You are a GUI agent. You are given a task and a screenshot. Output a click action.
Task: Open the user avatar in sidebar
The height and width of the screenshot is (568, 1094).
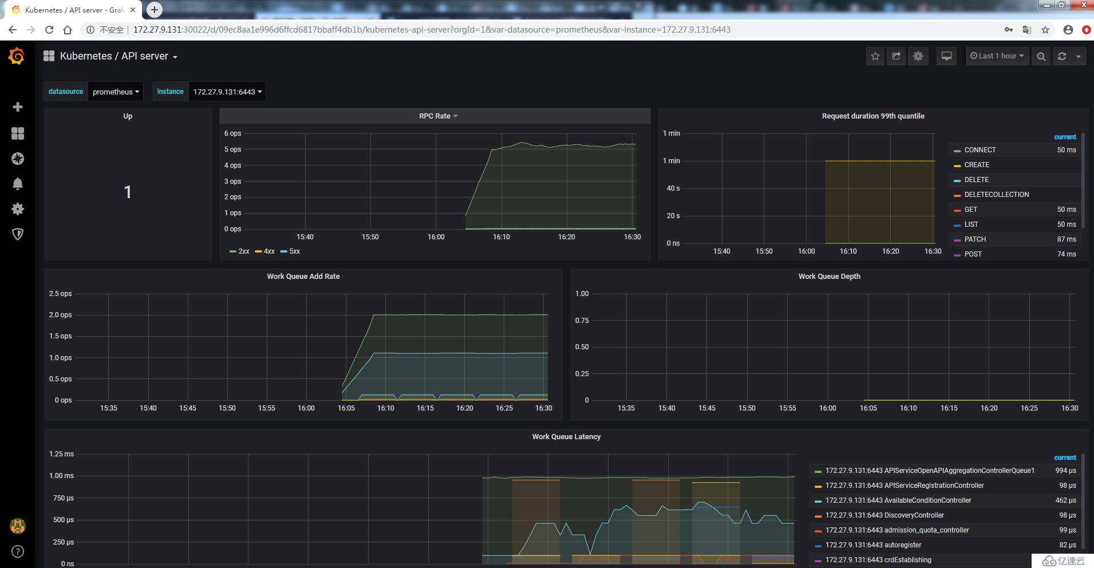click(x=18, y=526)
